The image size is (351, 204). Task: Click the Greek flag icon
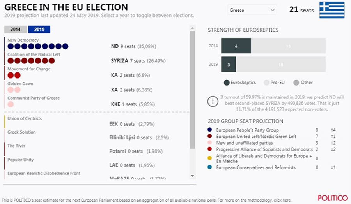coord(331,10)
